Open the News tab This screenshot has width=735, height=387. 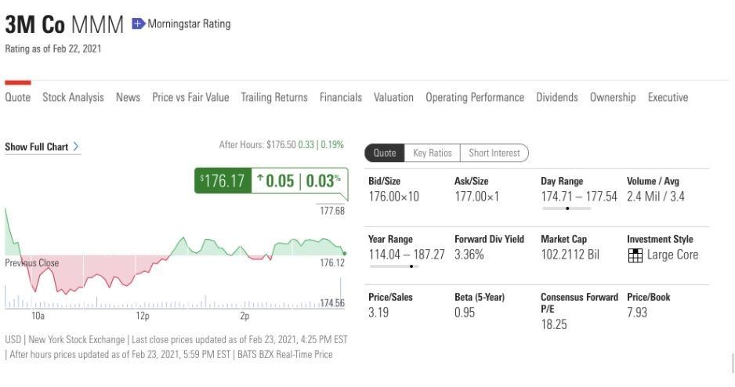click(x=128, y=97)
